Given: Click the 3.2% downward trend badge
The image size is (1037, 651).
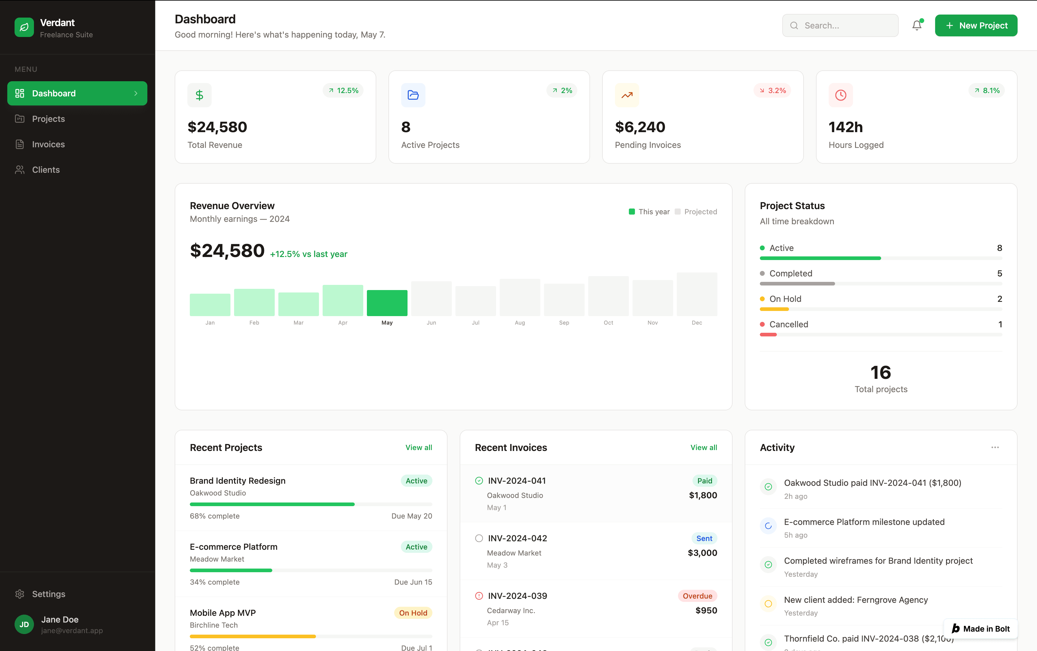Looking at the screenshot, I should [773, 90].
